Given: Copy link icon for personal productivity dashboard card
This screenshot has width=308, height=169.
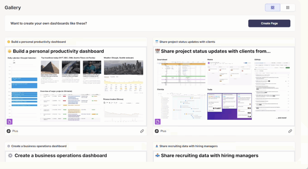Looking at the screenshot, I should point(142,131).
